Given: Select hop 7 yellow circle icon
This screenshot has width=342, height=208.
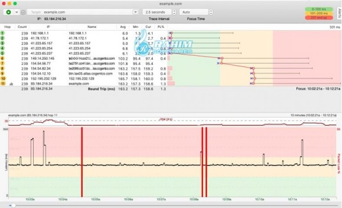Looking at the screenshot, I should (x=3, y=64).
